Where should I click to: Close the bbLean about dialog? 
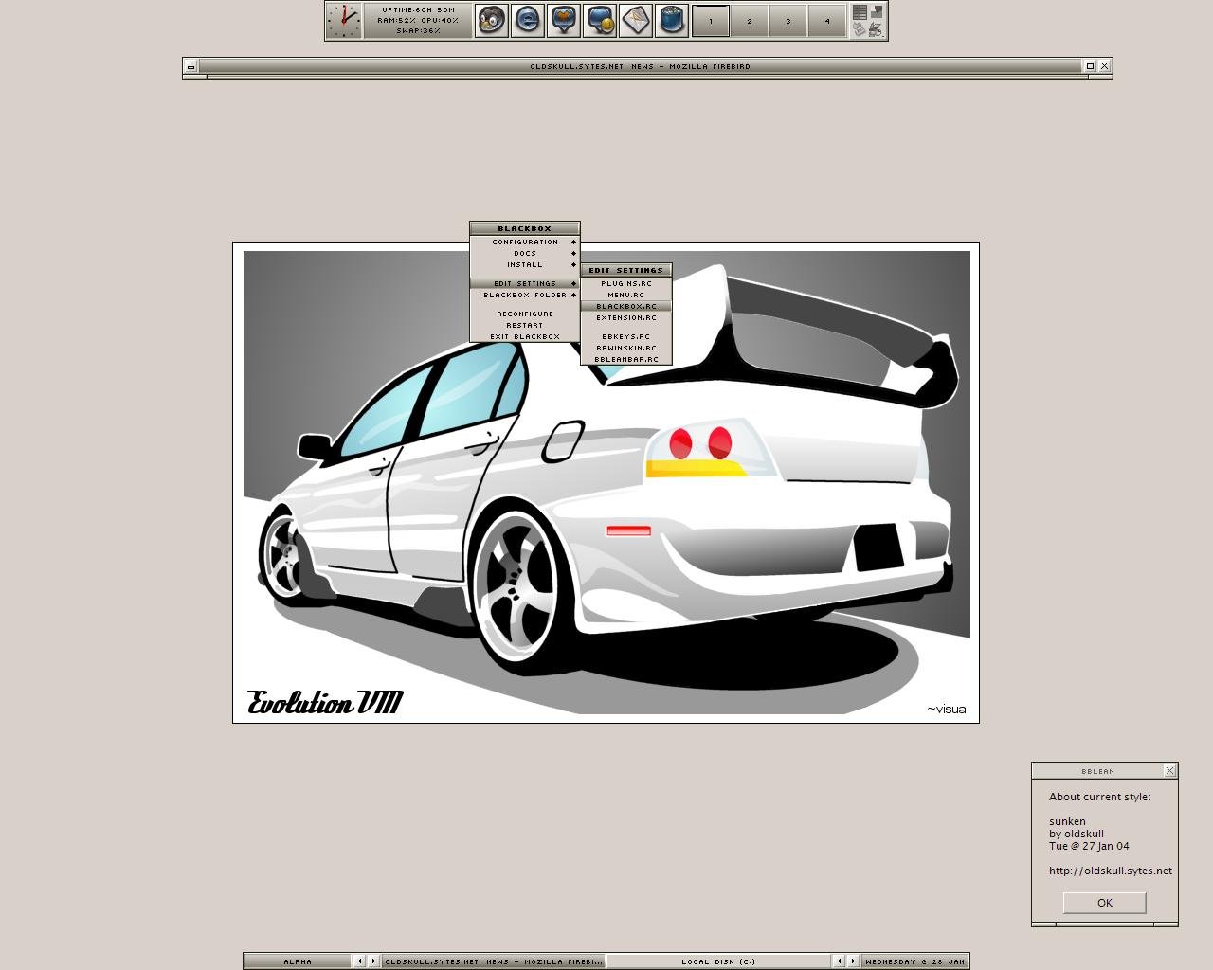[x=1169, y=771]
